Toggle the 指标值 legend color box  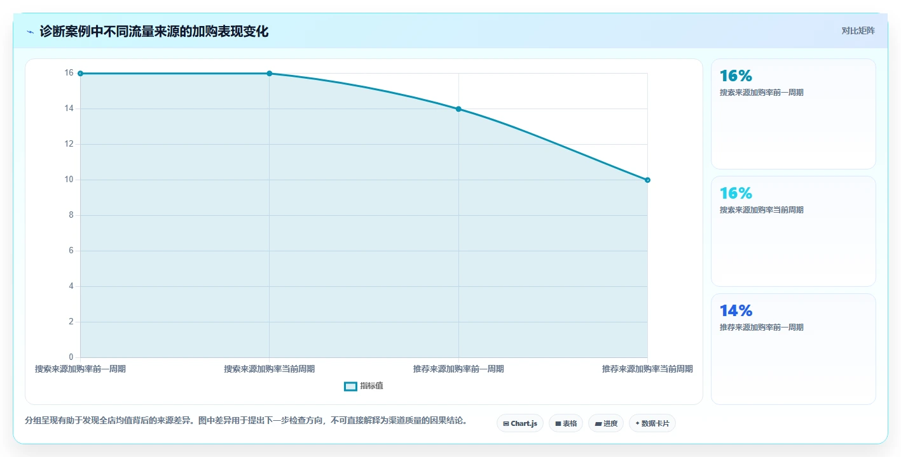pyautogui.click(x=350, y=386)
